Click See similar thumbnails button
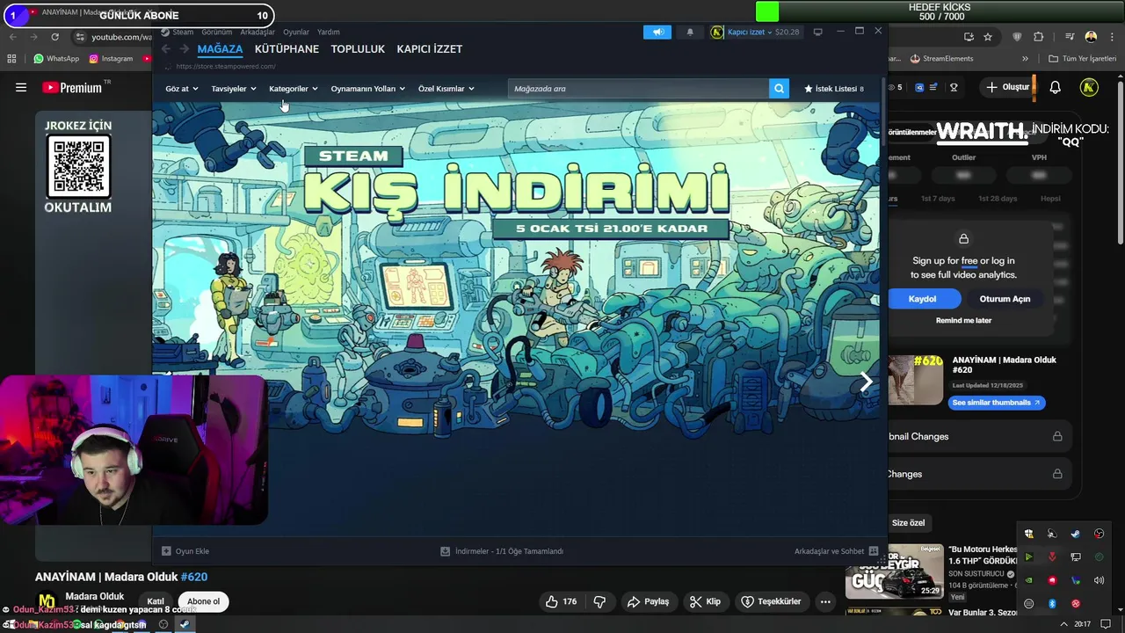Image resolution: width=1125 pixels, height=633 pixels. coord(996,403)
